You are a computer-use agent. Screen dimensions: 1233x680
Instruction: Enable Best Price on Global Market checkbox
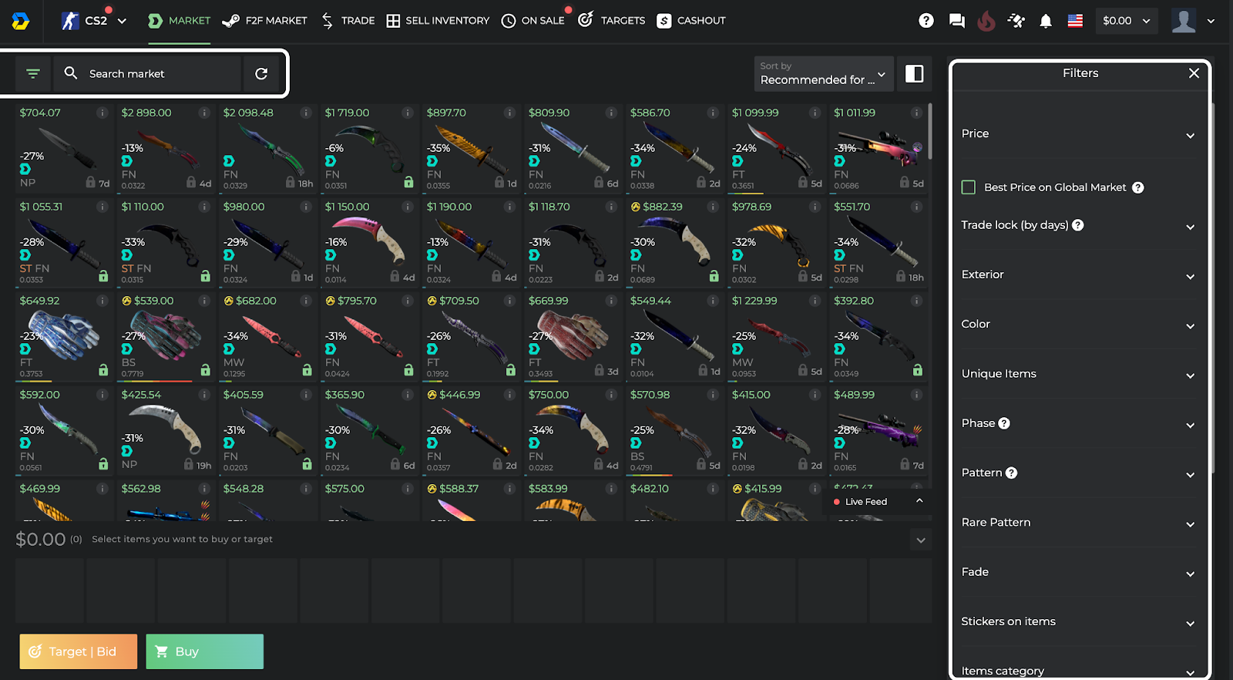click(x=969, y=187)
